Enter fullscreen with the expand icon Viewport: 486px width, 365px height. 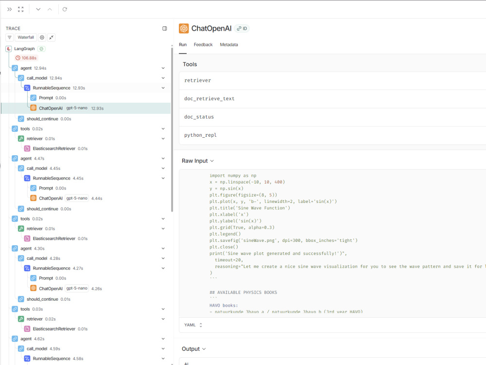click(x=21, y=9)
